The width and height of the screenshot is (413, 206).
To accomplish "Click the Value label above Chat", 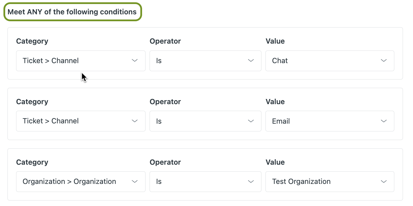I will pyautogui.click(x=275, y=41).
